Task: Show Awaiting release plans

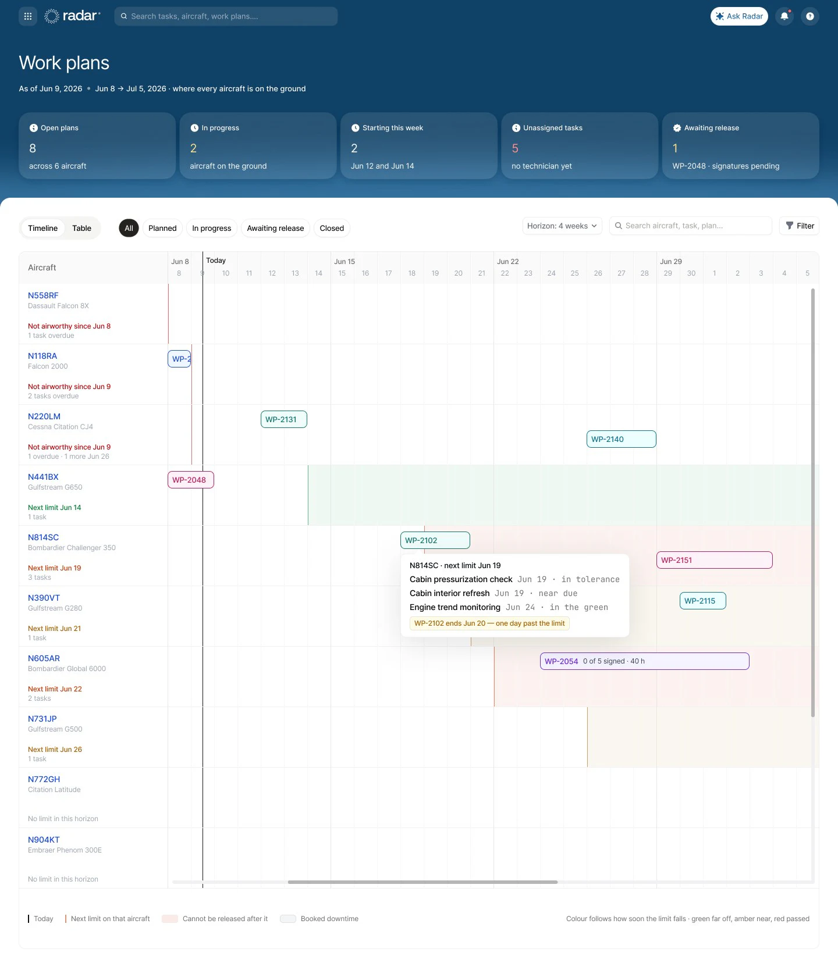Action: 275,228
